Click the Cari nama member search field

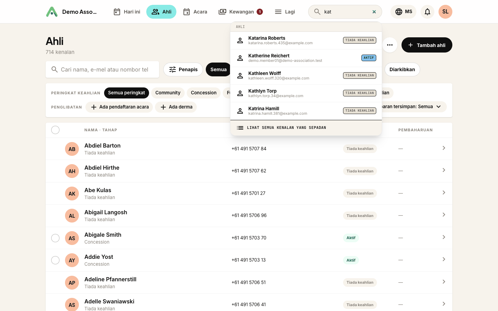102,69
